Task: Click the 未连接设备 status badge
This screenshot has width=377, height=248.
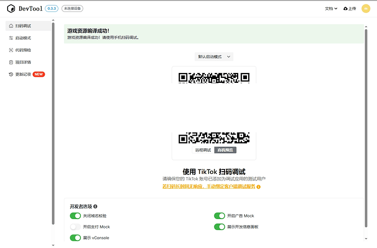Action: coord(72,8)
